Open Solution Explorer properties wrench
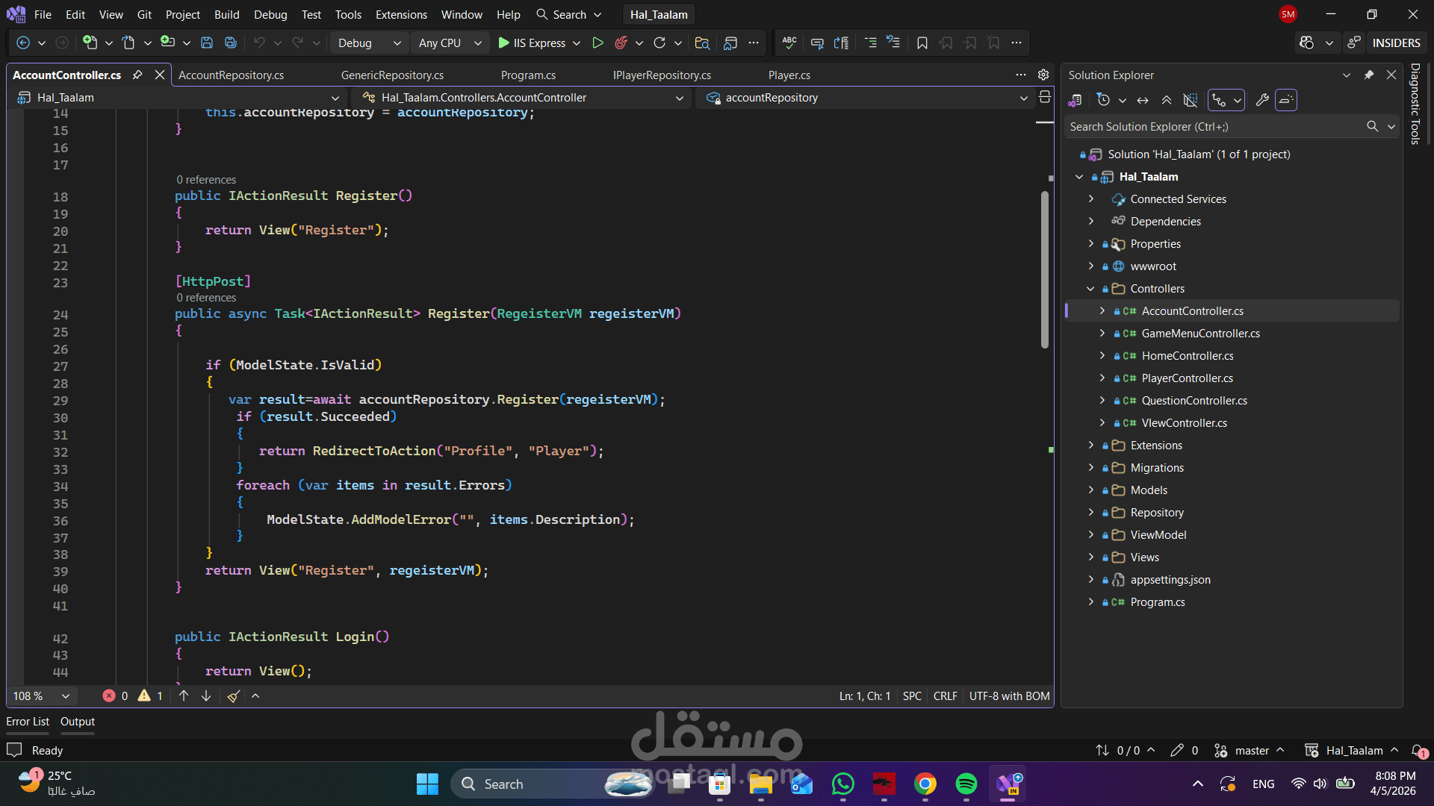1434x806 pixels. point(1262,100)
